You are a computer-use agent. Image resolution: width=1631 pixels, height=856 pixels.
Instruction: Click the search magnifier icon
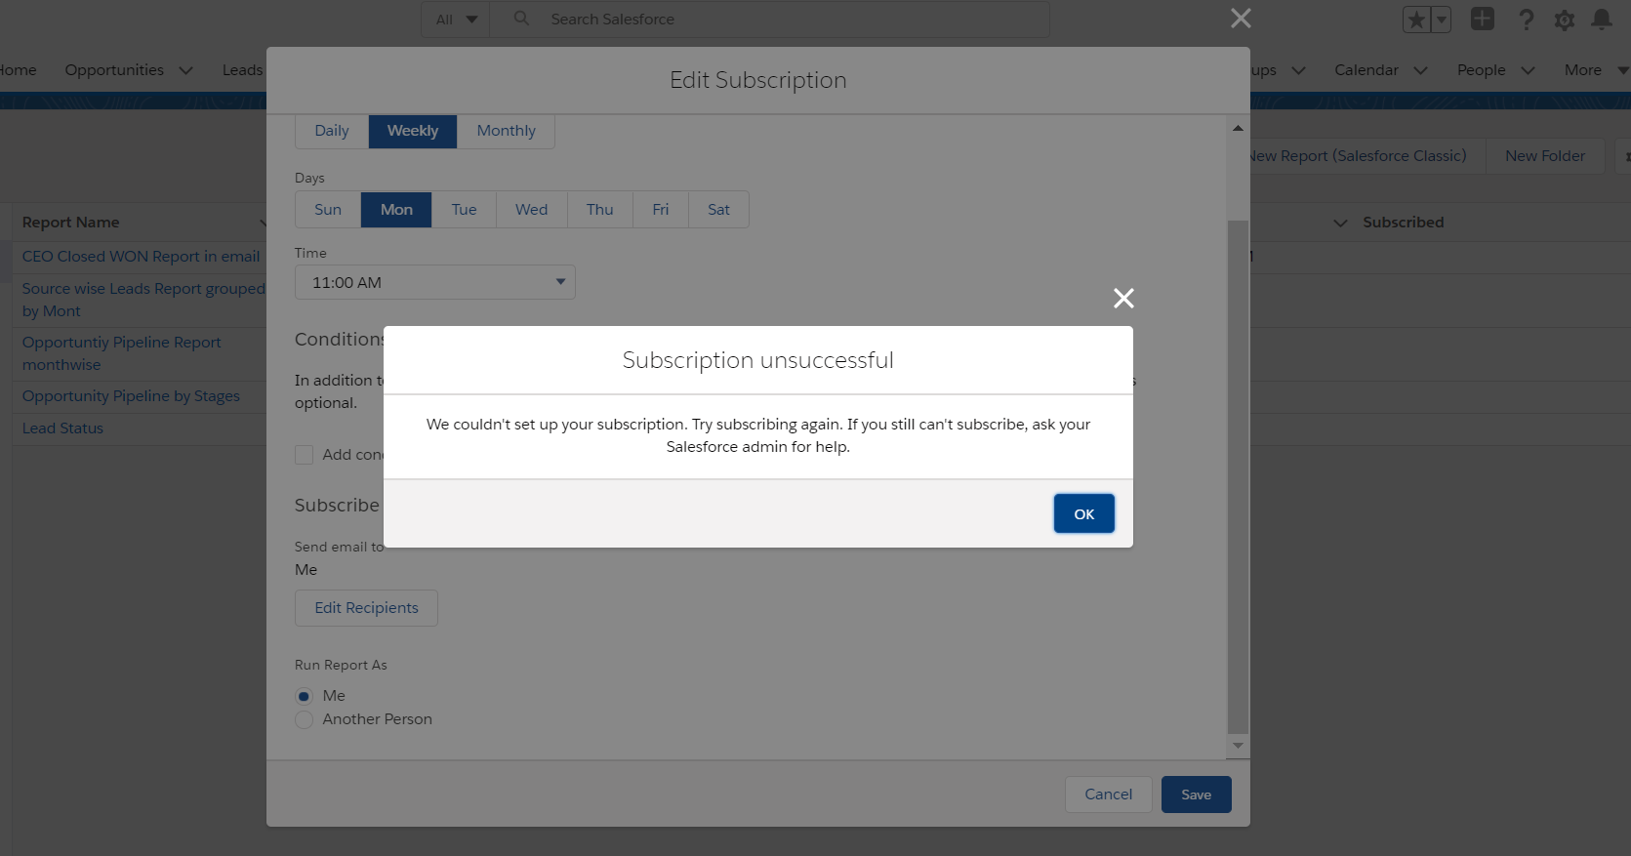[522, 19]
